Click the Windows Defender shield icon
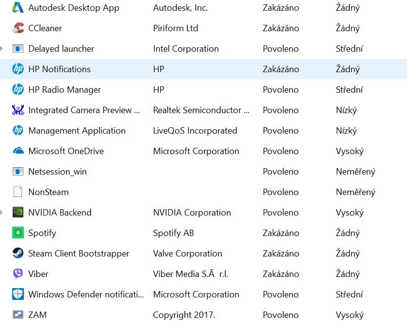 point(18,294)
